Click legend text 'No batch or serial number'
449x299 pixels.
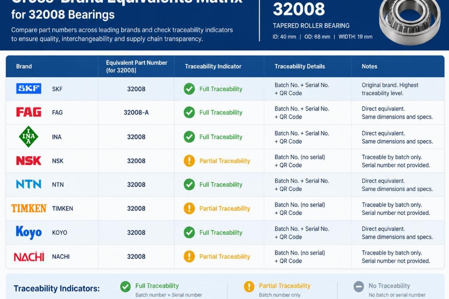(x=397, y=295)
